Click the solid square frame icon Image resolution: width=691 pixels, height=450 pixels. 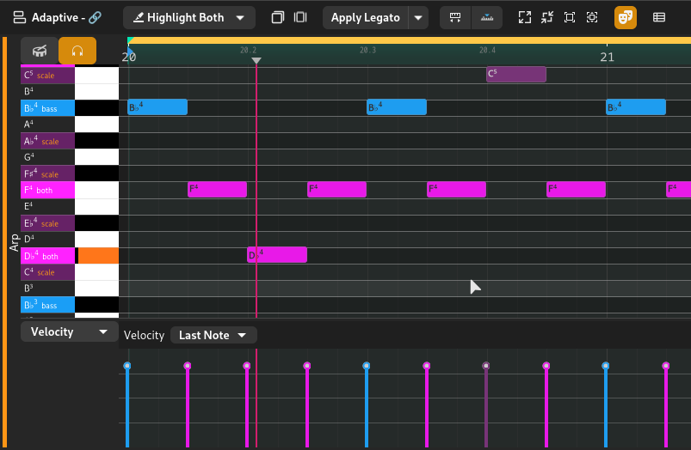click(570, 17)
